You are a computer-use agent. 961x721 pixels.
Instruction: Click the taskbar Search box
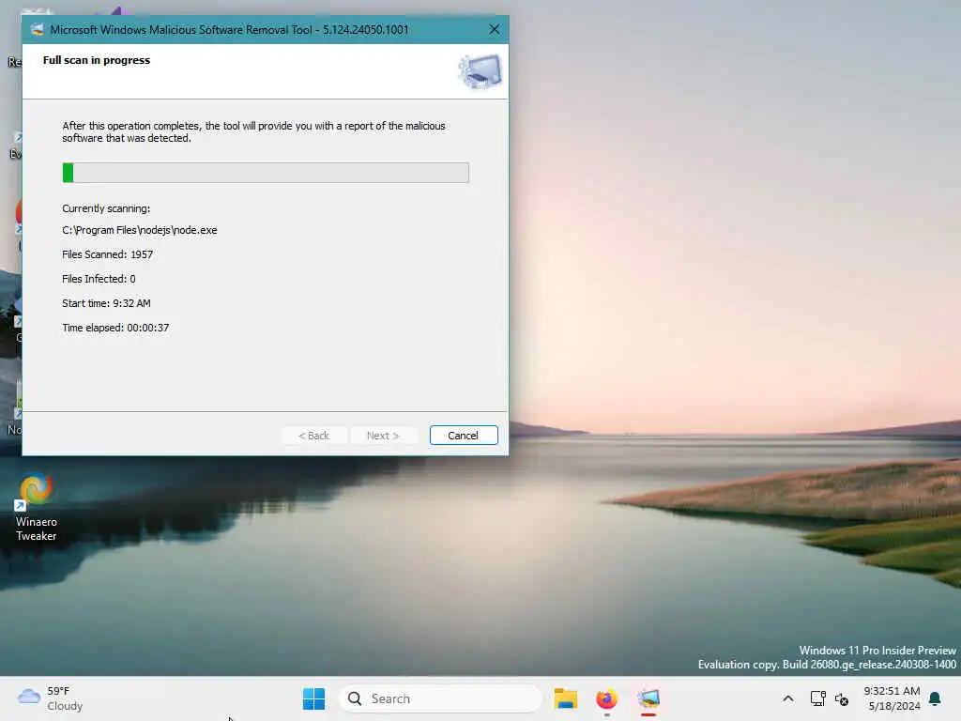(x=440, y=698)
